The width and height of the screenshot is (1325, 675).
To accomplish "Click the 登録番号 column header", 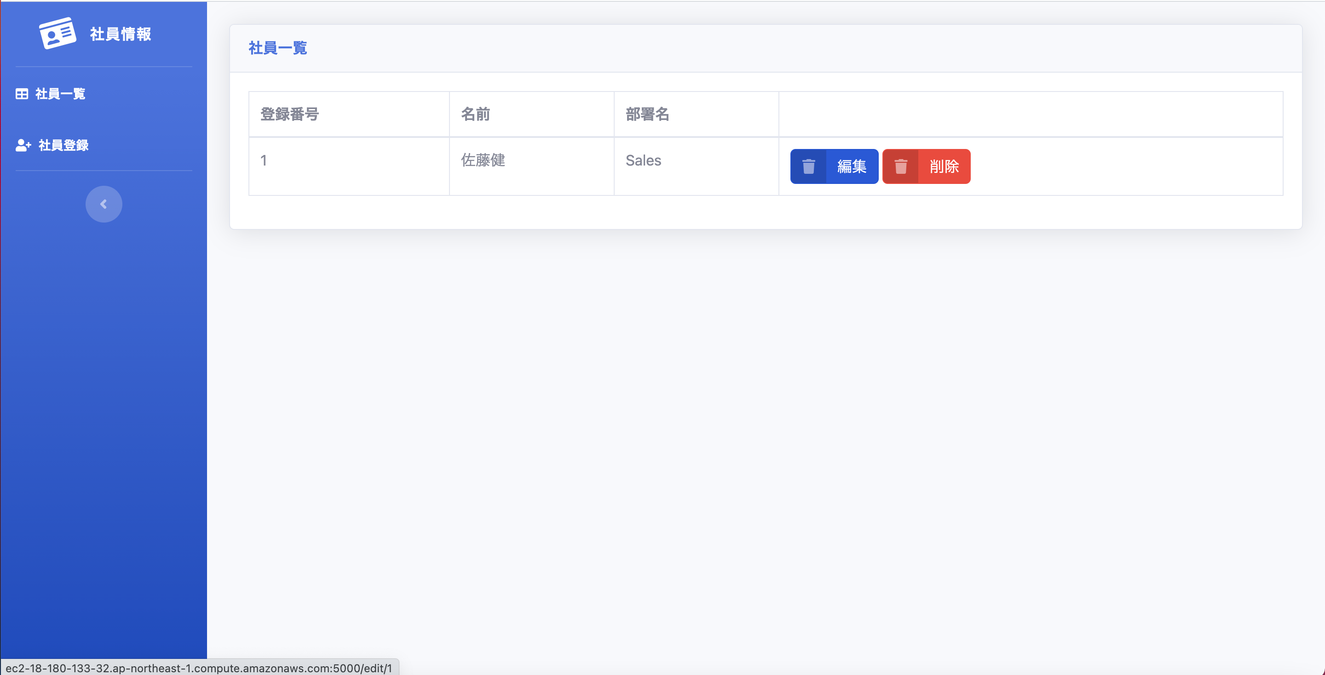I will tap(289, 114).
